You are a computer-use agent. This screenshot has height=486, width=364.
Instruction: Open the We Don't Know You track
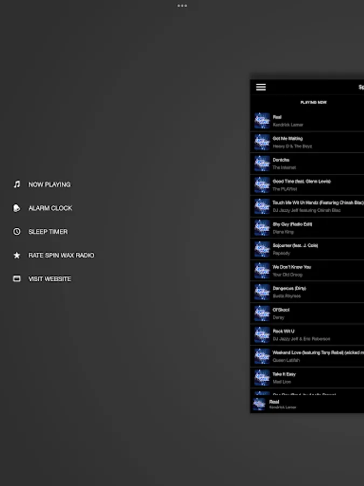(x=307, y=271)
